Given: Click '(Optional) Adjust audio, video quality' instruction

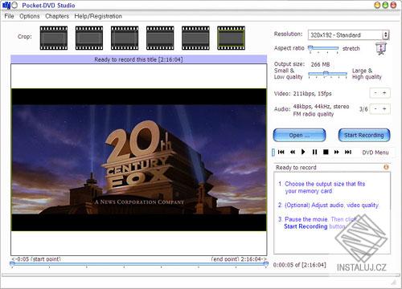Looking at the screenshot, I should (331, 206).
